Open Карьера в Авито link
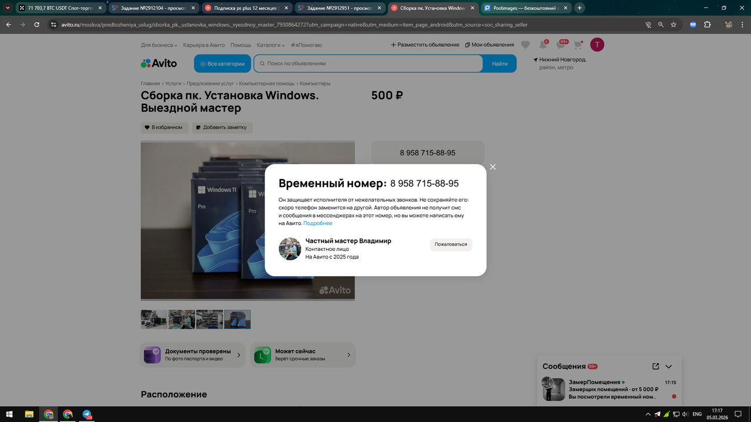Image resolution: width=751 pixels, height=422 pixels. point(204,45)
